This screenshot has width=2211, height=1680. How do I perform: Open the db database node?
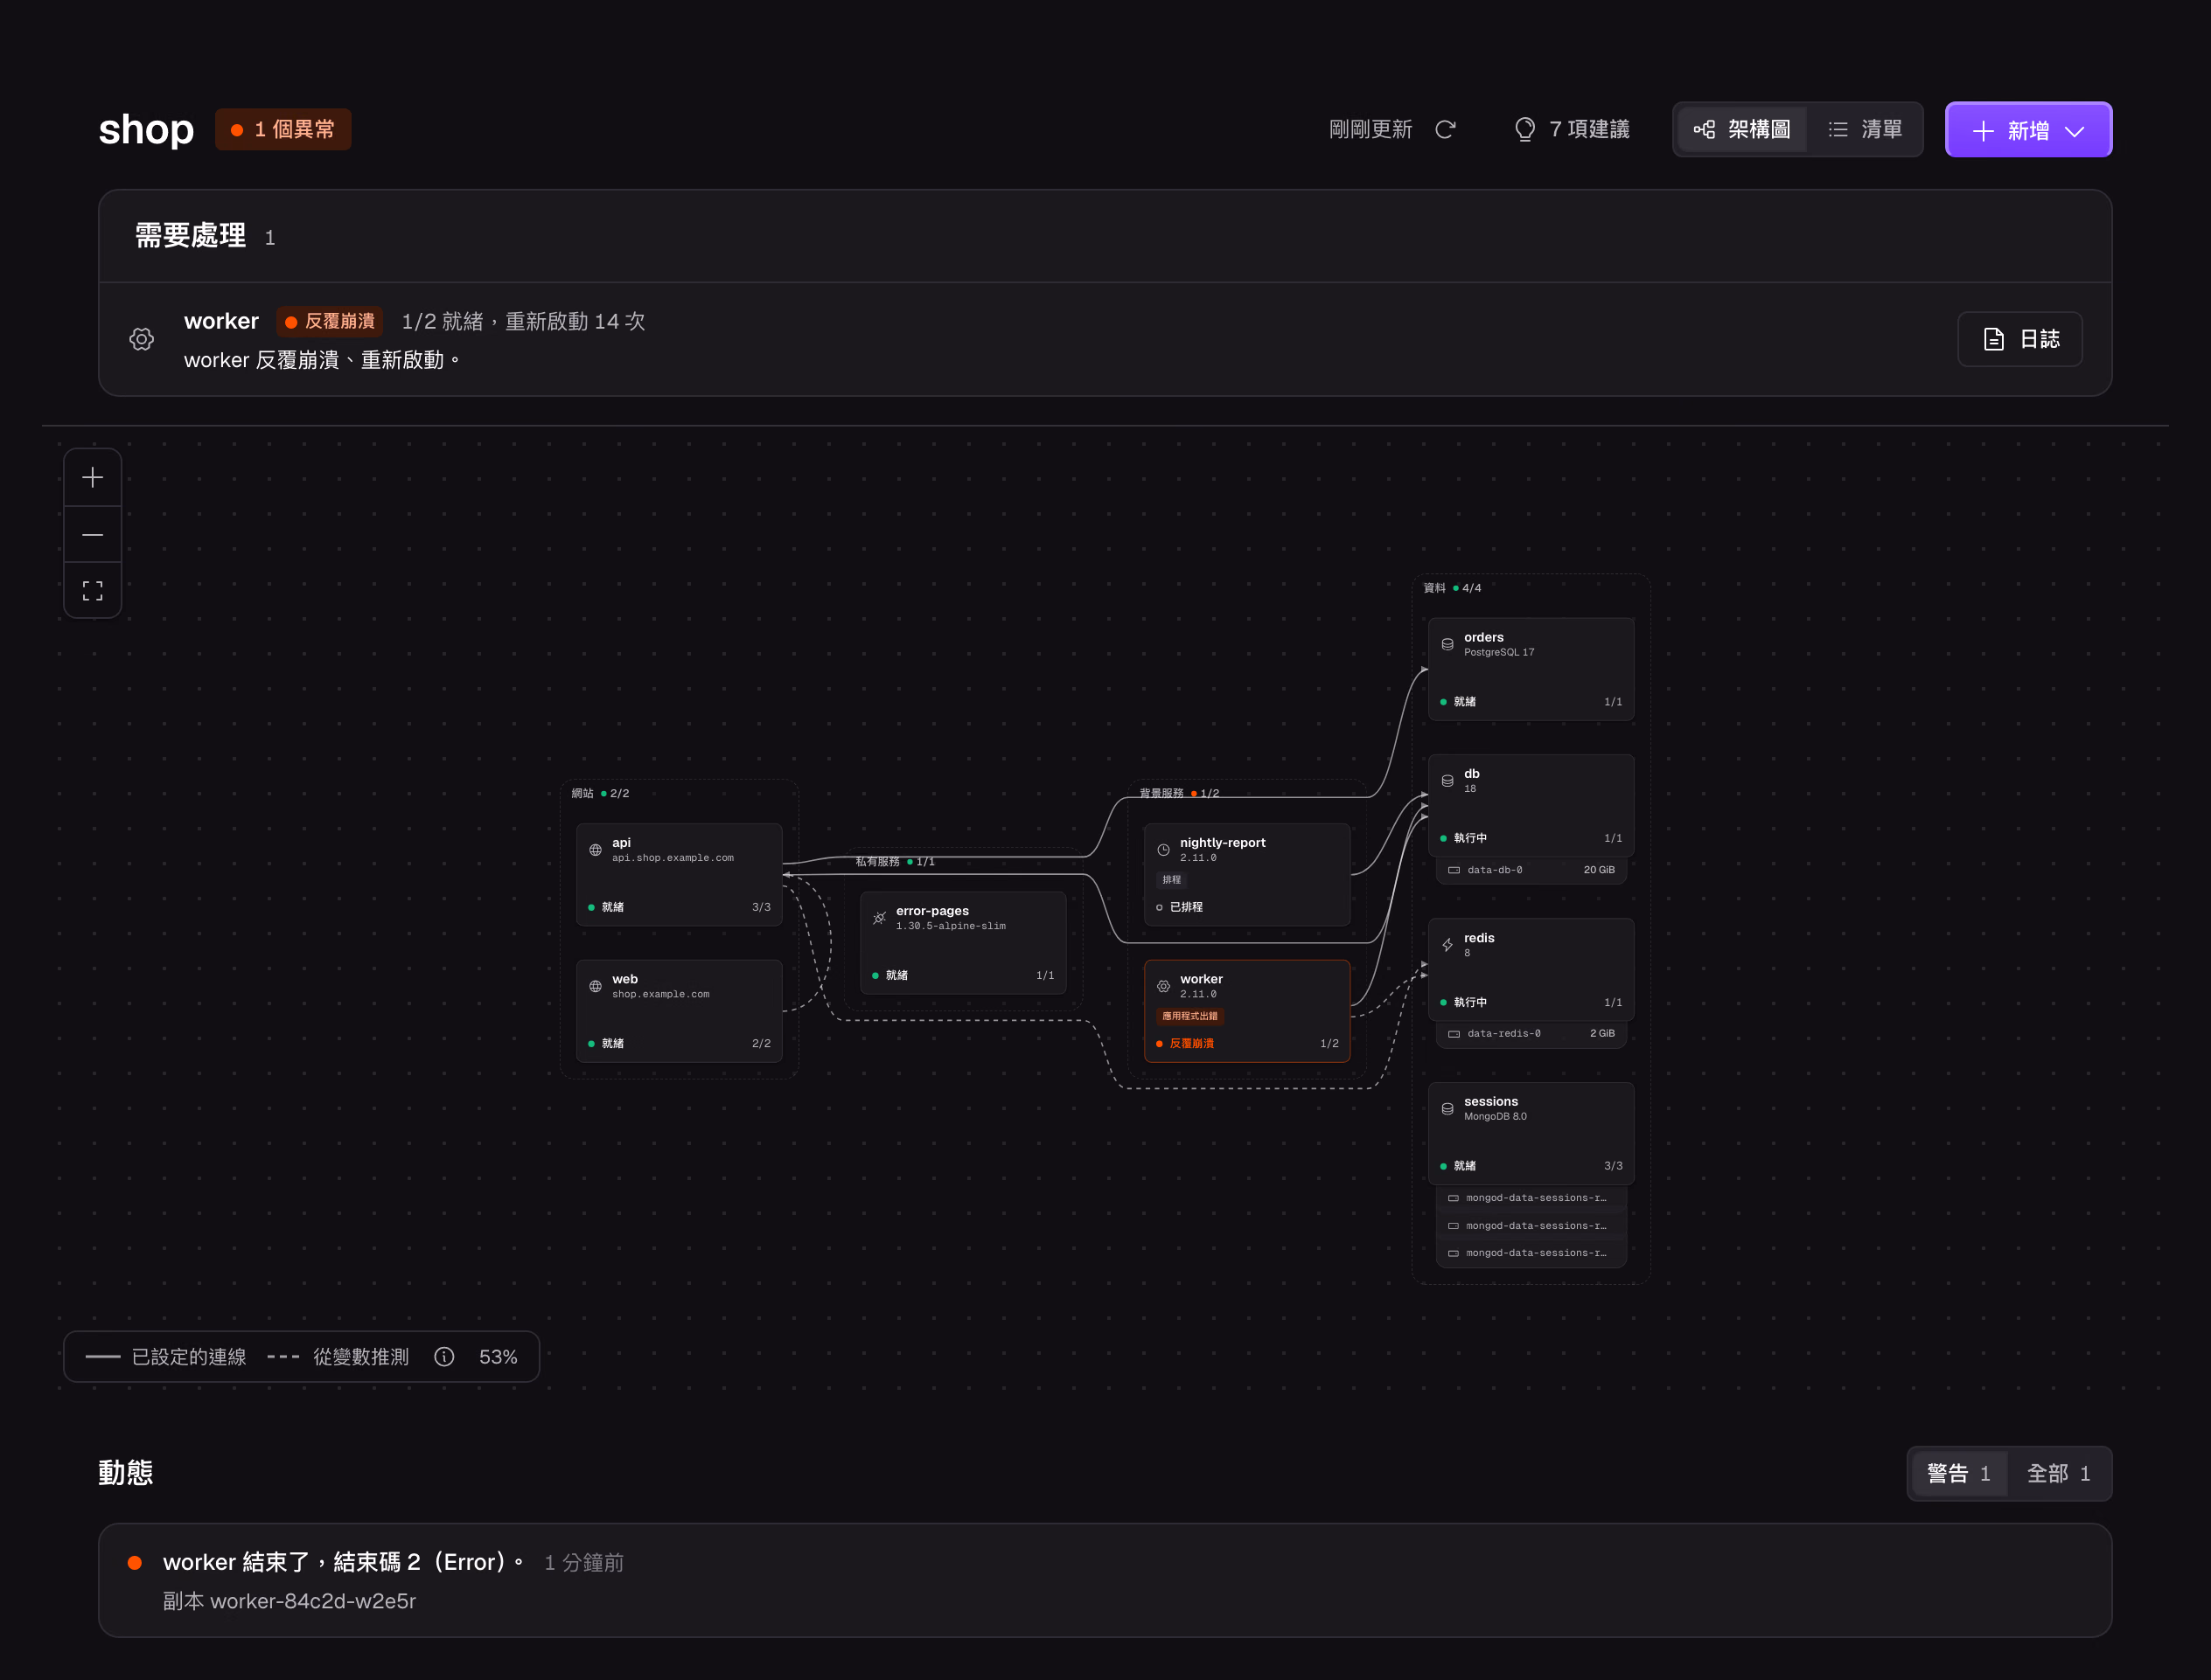1531,805
